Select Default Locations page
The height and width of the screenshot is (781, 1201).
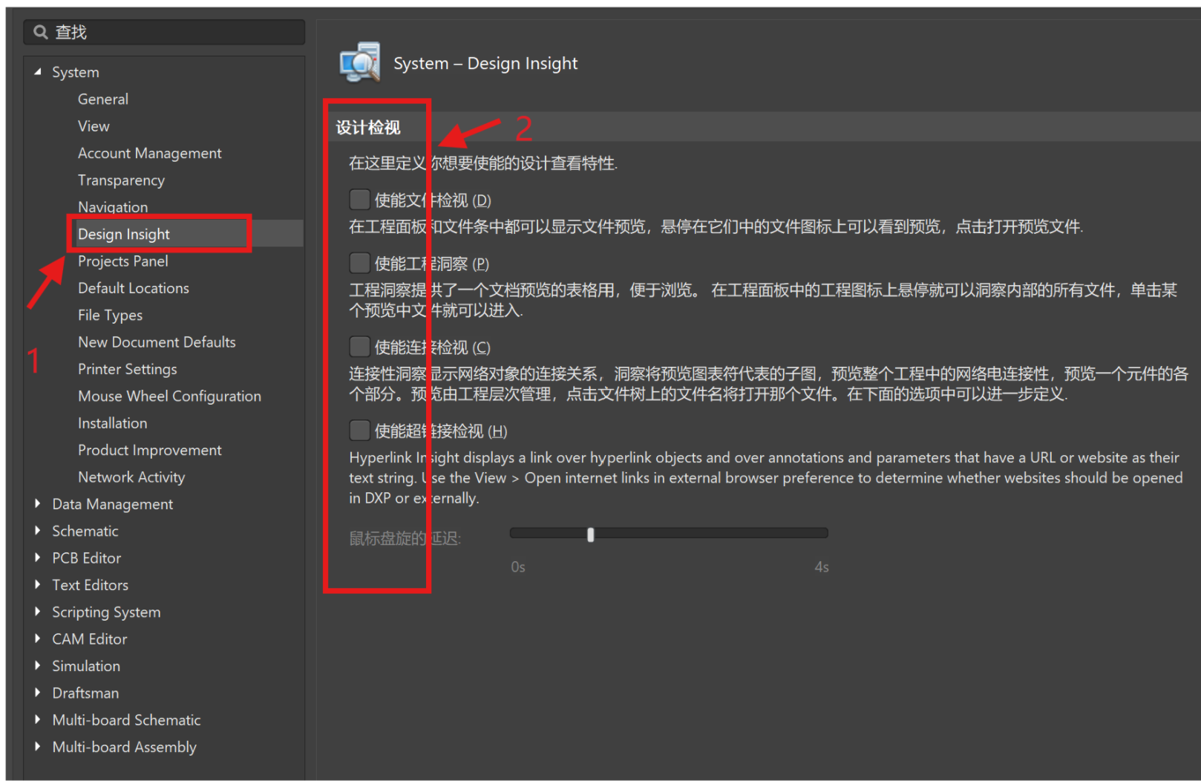(134, 288)
